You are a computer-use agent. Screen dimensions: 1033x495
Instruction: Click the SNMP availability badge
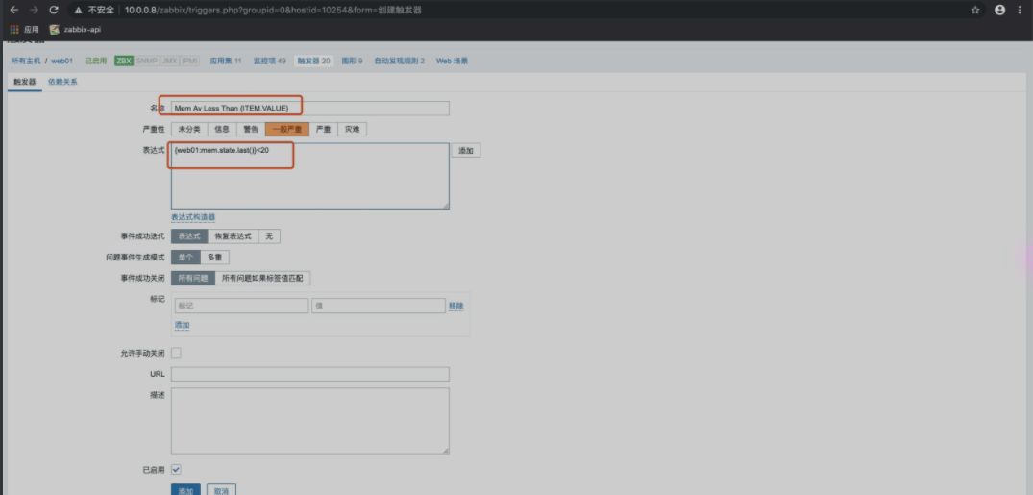click(x=146, y=61)
